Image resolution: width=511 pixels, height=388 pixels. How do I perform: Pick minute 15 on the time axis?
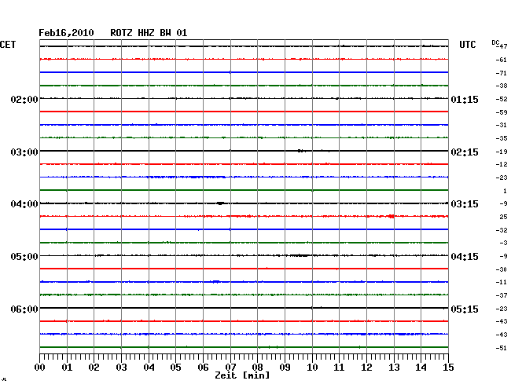click(x=448, y=367)
